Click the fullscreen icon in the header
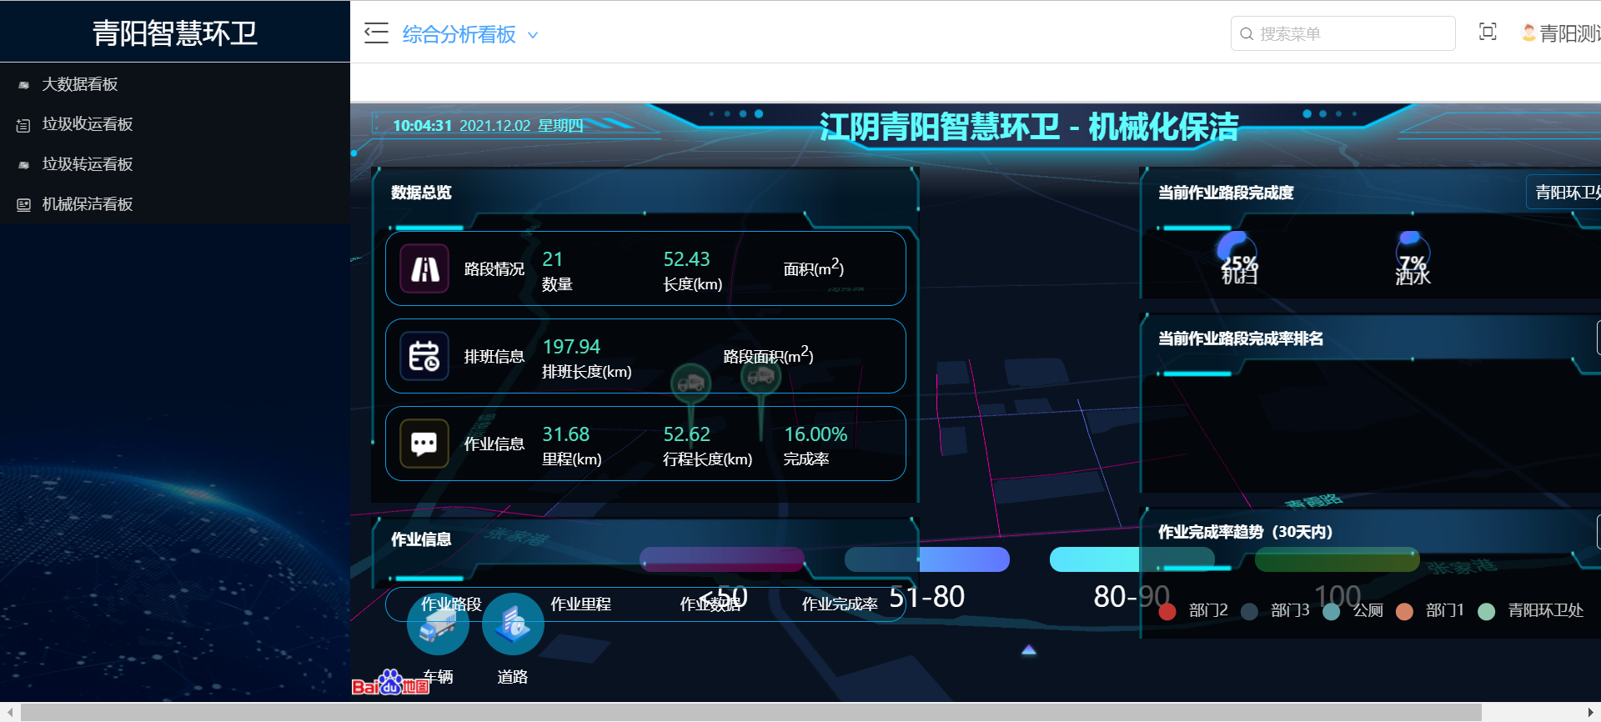Screen dimensions: 1601x722 (1488, 33)
